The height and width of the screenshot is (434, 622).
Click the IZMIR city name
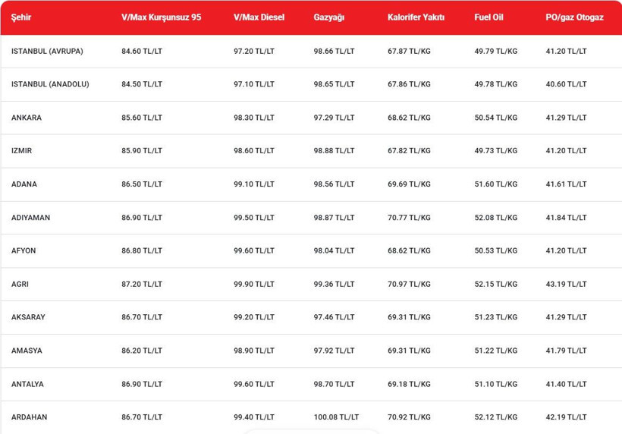21,151
